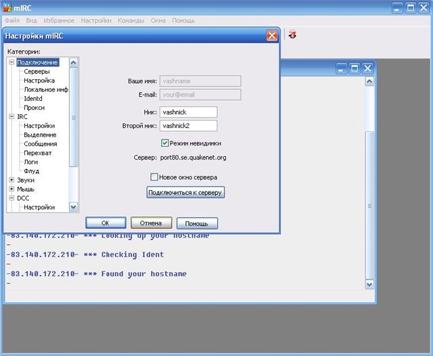Click the 'Found your hostname' status line
The height and width of the screenshot is (356, 433).
point(96,273)
